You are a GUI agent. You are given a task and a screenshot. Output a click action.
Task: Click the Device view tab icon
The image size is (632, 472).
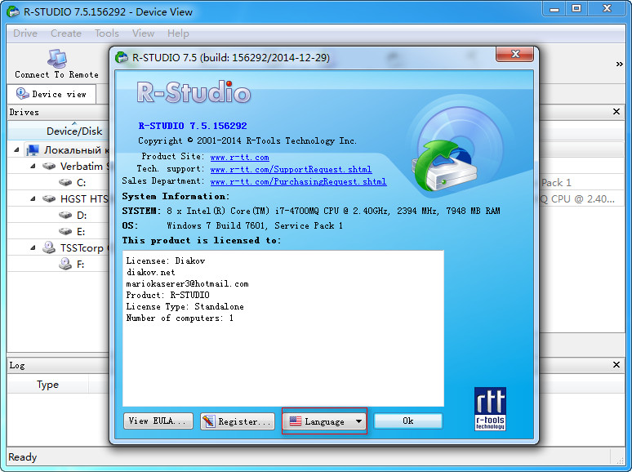pyautogui.click(x=23, y=94)
